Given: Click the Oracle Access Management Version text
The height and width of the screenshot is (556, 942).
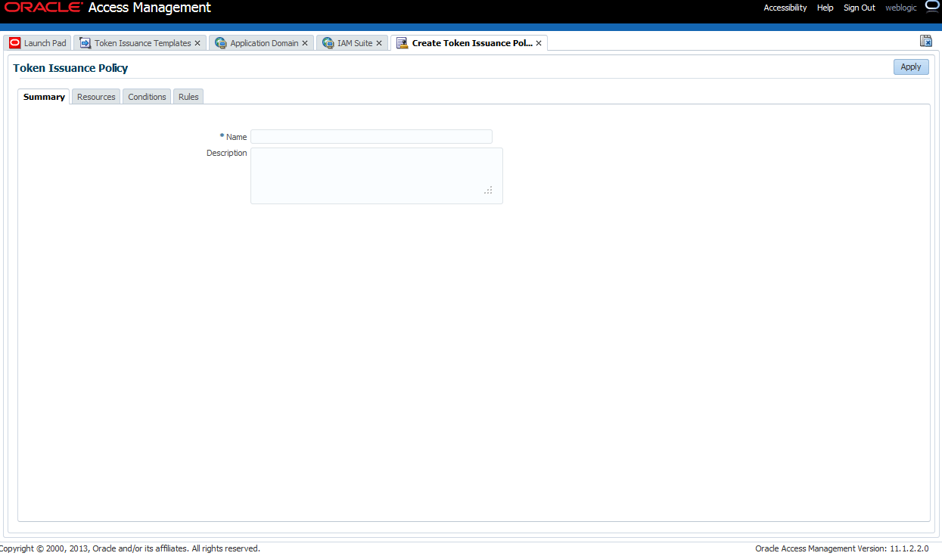Looking at the screenshot, I should tap(842, 548).
